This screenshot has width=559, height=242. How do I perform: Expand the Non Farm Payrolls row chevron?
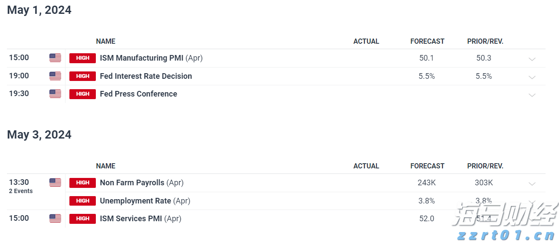coord(532,184)
